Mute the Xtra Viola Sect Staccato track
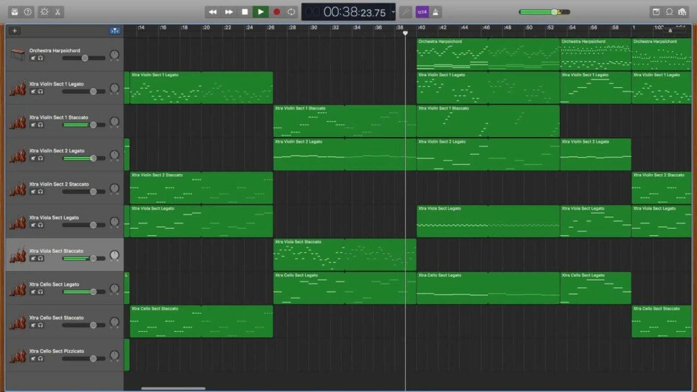This screenshot has height=392, width=697. 34,258
